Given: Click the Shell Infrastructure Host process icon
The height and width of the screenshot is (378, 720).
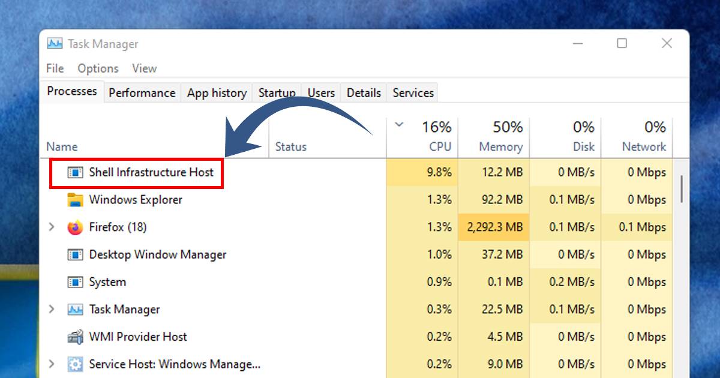Looking at the screenshot, I should click(x=75, y=173).
